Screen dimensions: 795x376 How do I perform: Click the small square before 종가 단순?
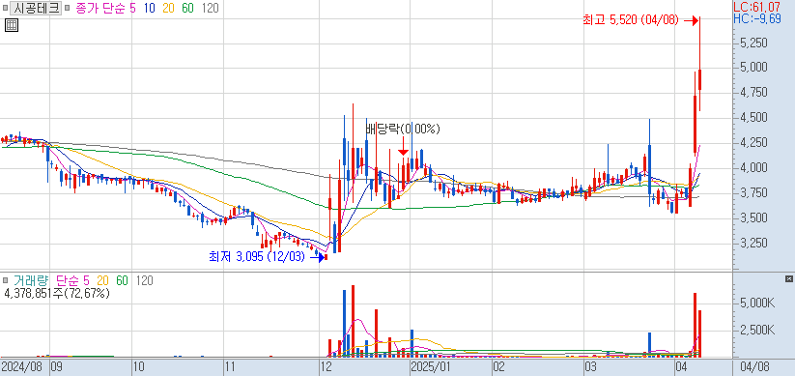(x=68, y=9)
